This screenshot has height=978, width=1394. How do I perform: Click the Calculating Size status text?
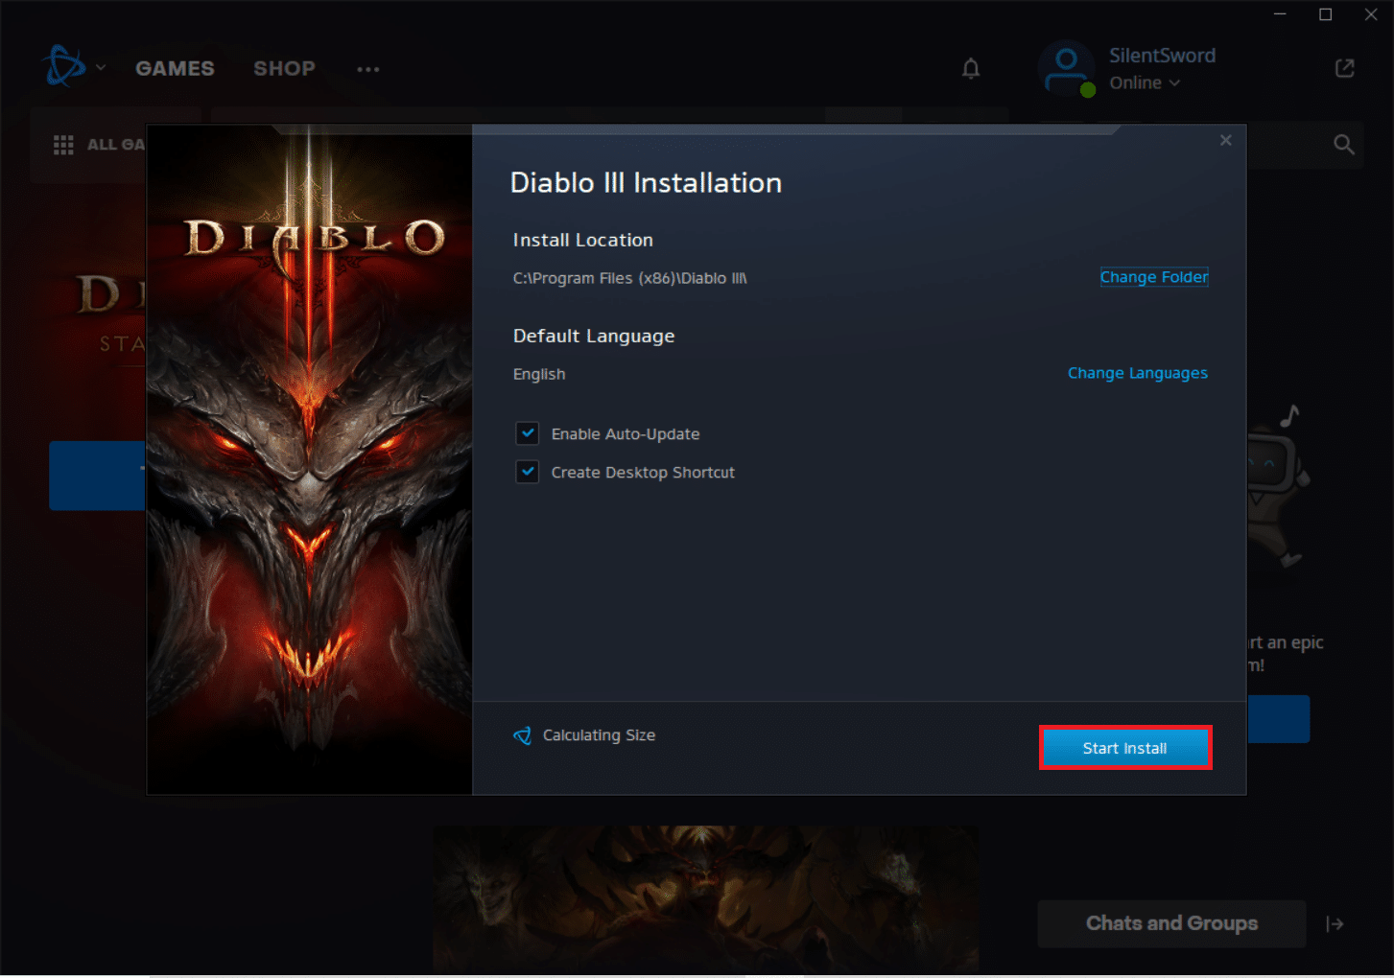(599, 735)
